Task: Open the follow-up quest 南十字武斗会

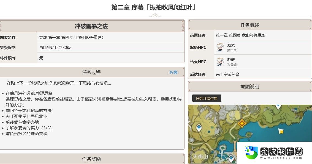Action: [x=228, y=74]
